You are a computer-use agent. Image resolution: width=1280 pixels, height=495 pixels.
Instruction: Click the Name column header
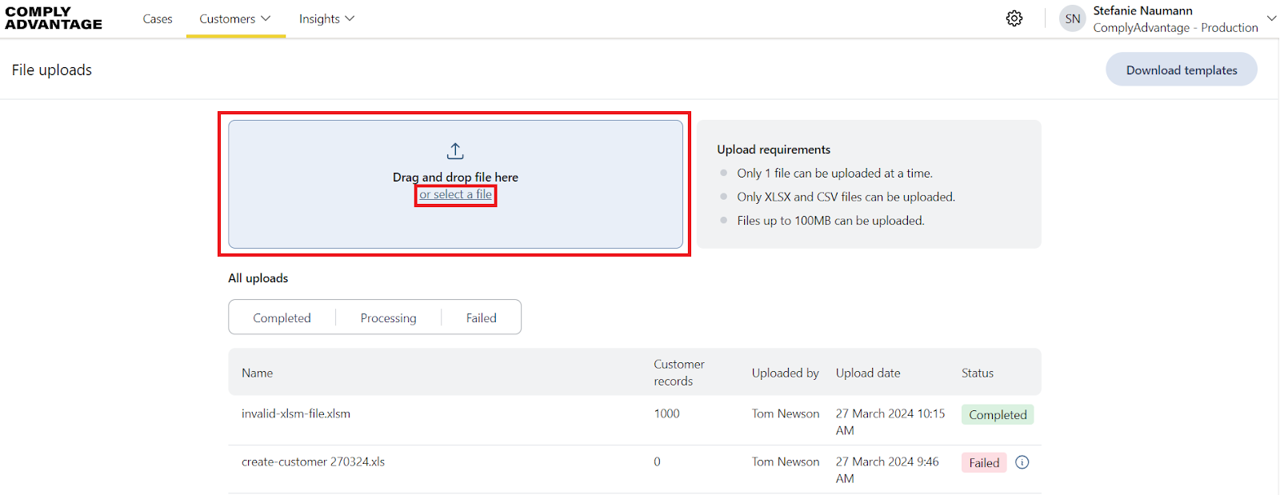(258, 373)
